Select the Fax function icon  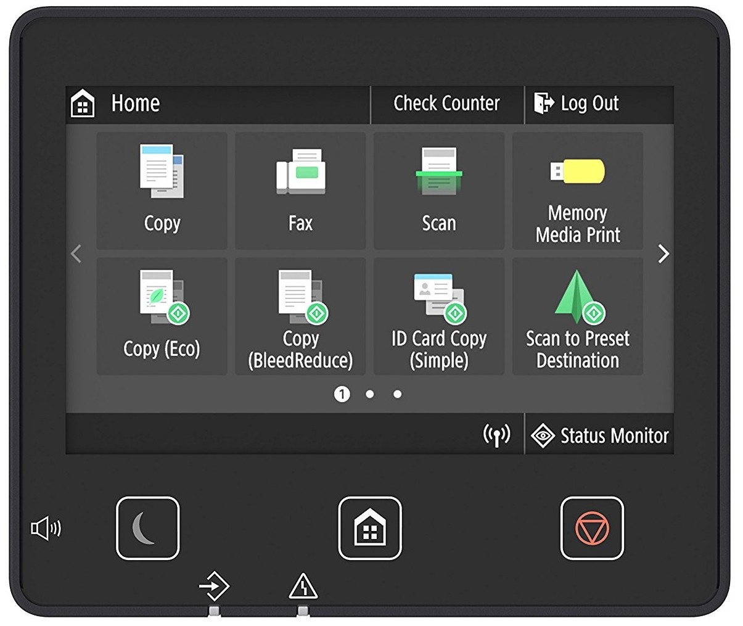(300, 191)
